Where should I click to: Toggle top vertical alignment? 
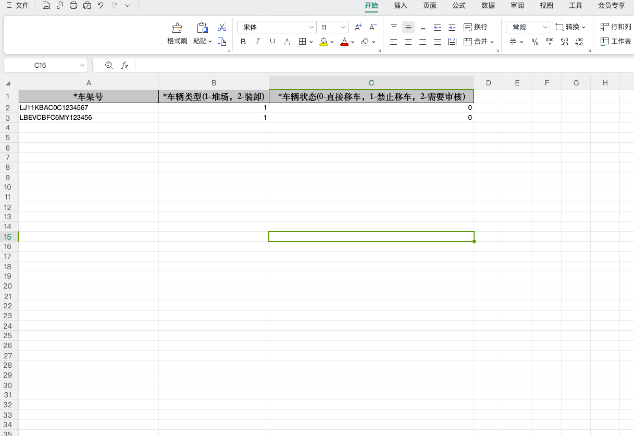tap(394, 27)
